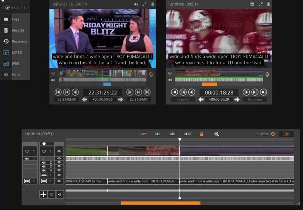303x210 pixels.
Task: Step forward one frame in Untitled player
Action: (x=246, y=92)
